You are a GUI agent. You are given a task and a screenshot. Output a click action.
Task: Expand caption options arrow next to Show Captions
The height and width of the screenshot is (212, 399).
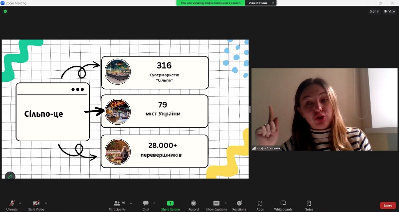click(225, 203)
